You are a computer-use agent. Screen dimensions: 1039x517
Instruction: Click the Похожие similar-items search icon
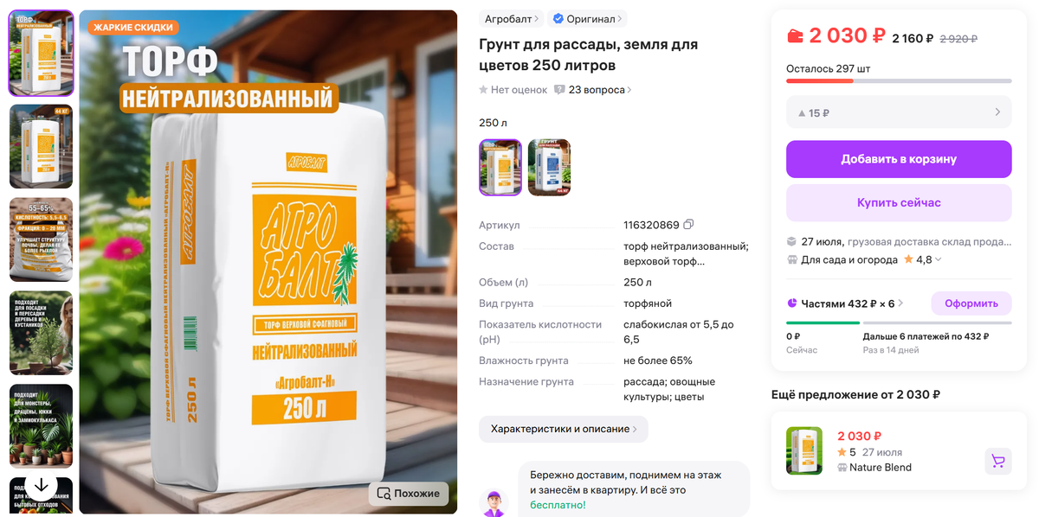[384, 494]
